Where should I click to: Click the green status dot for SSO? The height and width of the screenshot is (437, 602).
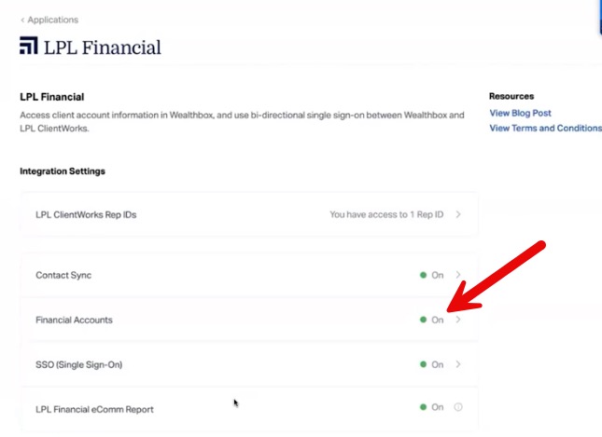click(424, 364)
